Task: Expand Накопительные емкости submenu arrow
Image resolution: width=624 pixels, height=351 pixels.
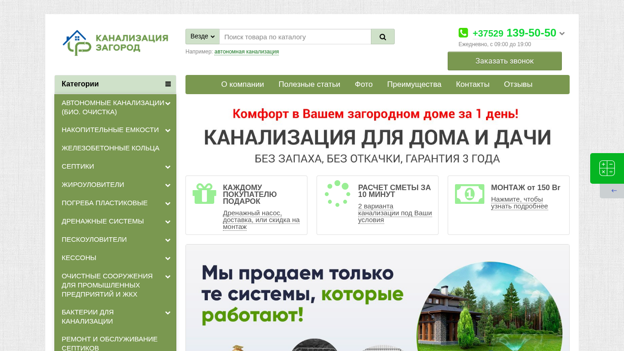Action: [x=168, y=131]
